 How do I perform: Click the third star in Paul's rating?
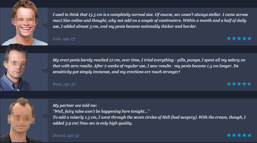coord(239,84)
